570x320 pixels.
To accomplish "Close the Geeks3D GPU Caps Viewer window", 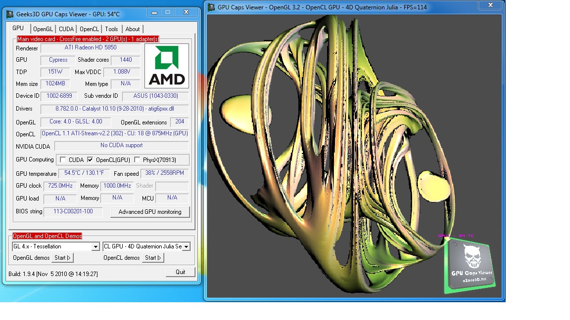I will click(x=186, y=12).
